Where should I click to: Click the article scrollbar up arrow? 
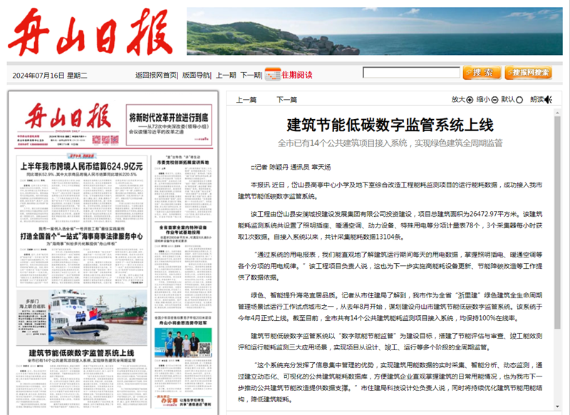(x=557, y=113)
